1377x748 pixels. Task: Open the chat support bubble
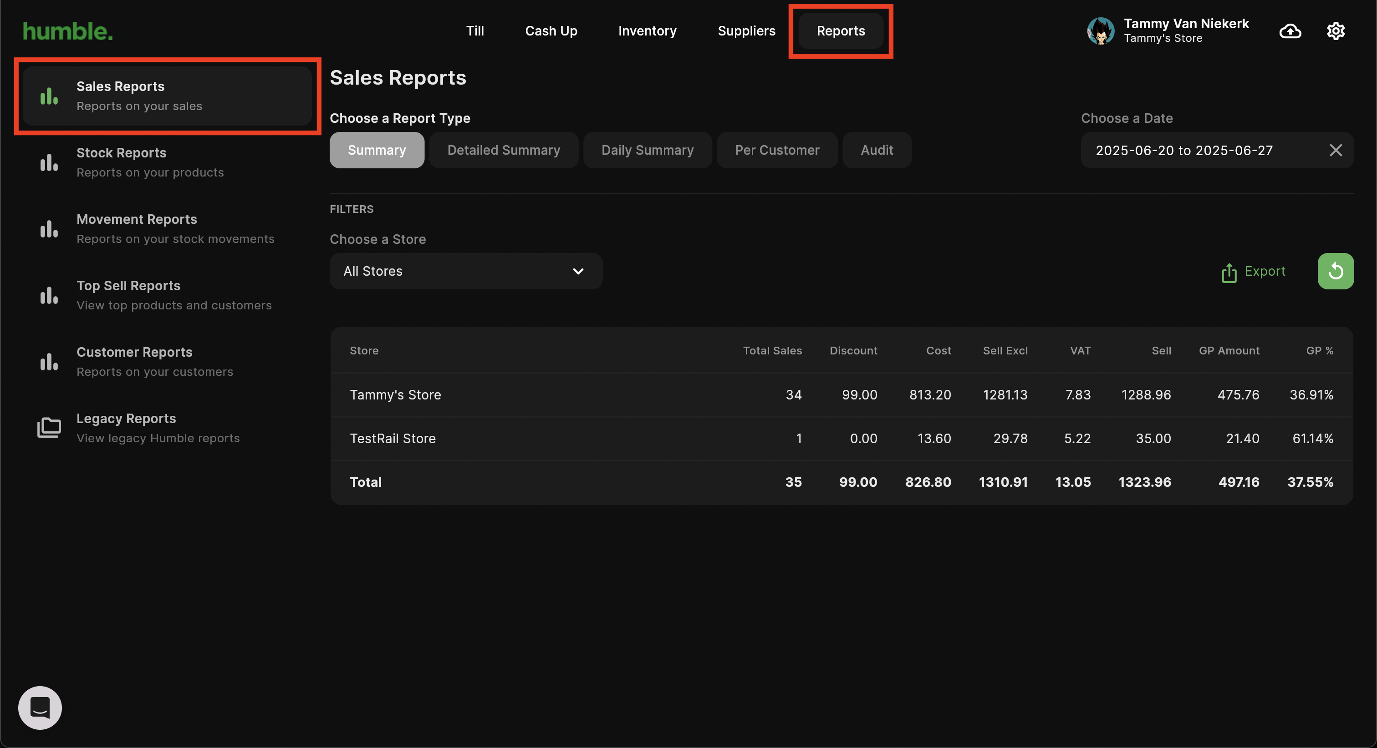40,708
